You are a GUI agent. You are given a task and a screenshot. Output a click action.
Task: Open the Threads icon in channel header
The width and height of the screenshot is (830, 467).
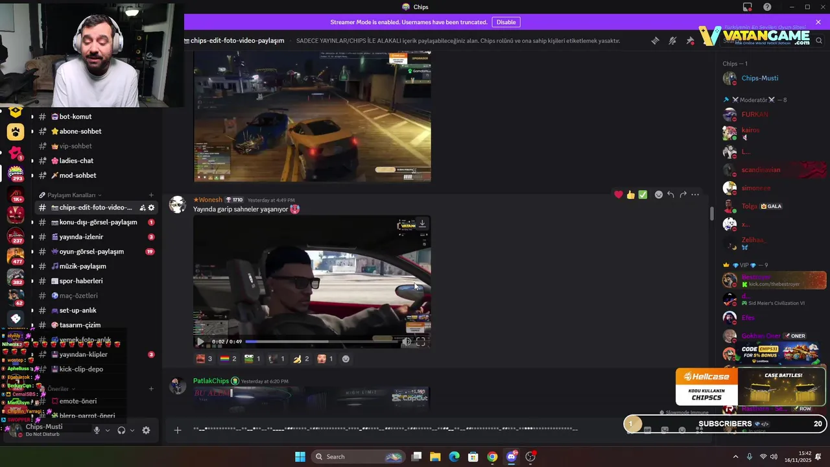[x=655, y=40]
